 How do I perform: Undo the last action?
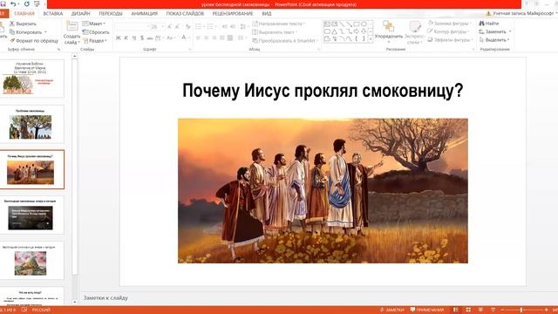coord(14,3)
